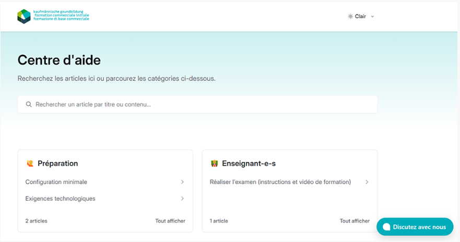
Task: Click the hexagon logo icon in header
Action: click(24, 17)
